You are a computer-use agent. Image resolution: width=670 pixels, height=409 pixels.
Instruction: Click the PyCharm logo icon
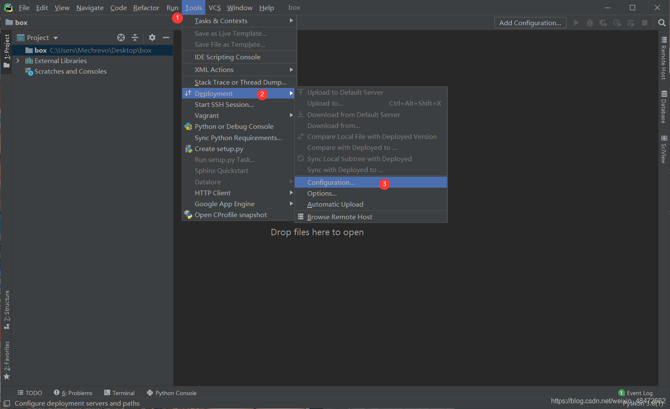[x=8, y=8]
